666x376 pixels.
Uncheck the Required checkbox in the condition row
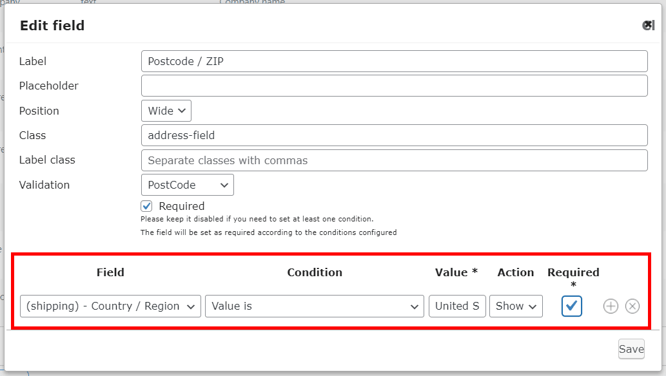tap(571, 306)
